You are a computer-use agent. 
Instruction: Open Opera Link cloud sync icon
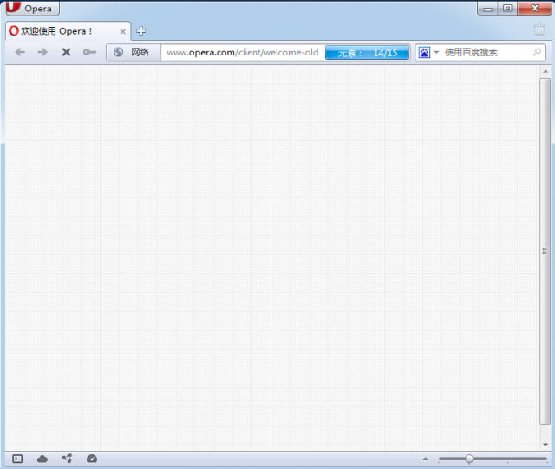point(42,459)
